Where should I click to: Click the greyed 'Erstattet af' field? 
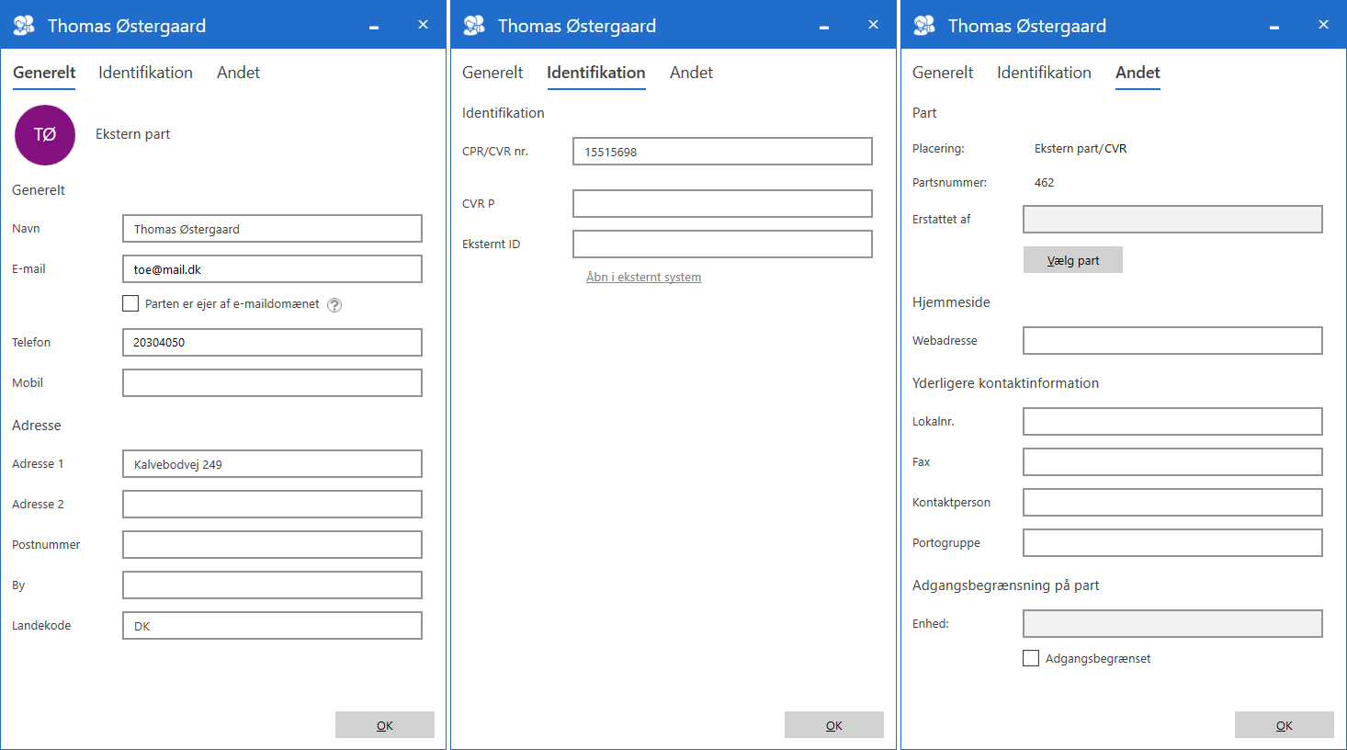[1172, 219]
